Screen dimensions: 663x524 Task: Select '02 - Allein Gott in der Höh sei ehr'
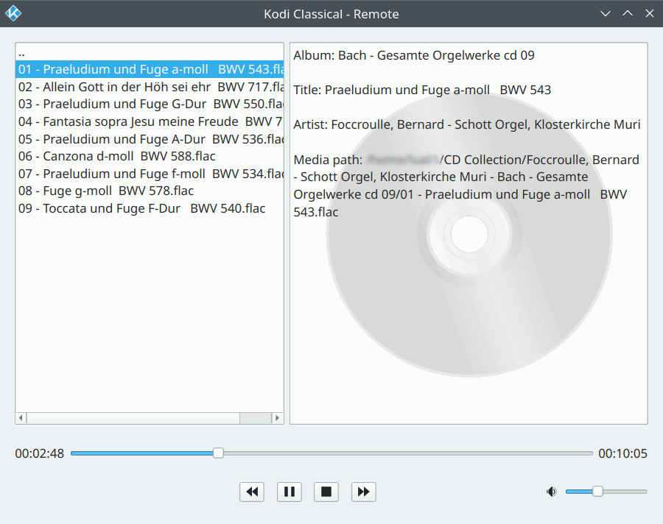coord(150,87)
